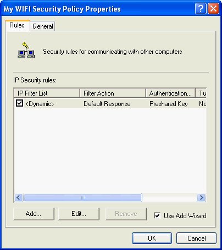Select the Rules tab
Image resolution: width=222 pixels, height=250 pixels.
click(17, 25)
